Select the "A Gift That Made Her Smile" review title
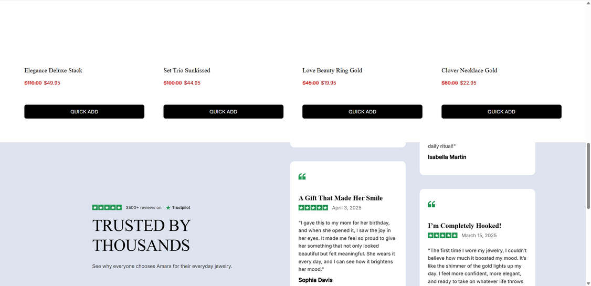The height and width of the screenshot is (286, 591). (341, 198)
